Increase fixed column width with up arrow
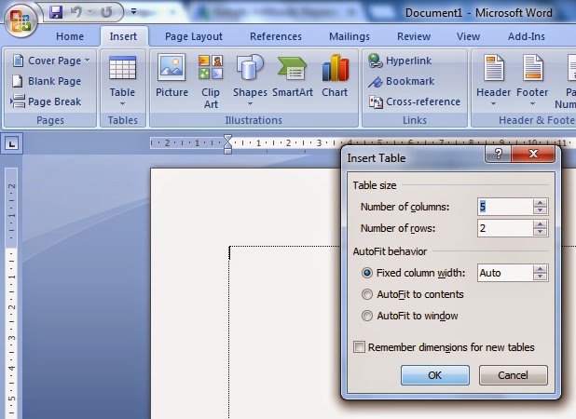This screenshot has height=419, width=576. tap(540, 268)
